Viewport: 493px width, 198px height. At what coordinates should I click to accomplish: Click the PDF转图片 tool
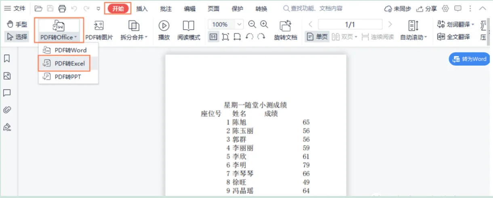click(x=99, y=30)
